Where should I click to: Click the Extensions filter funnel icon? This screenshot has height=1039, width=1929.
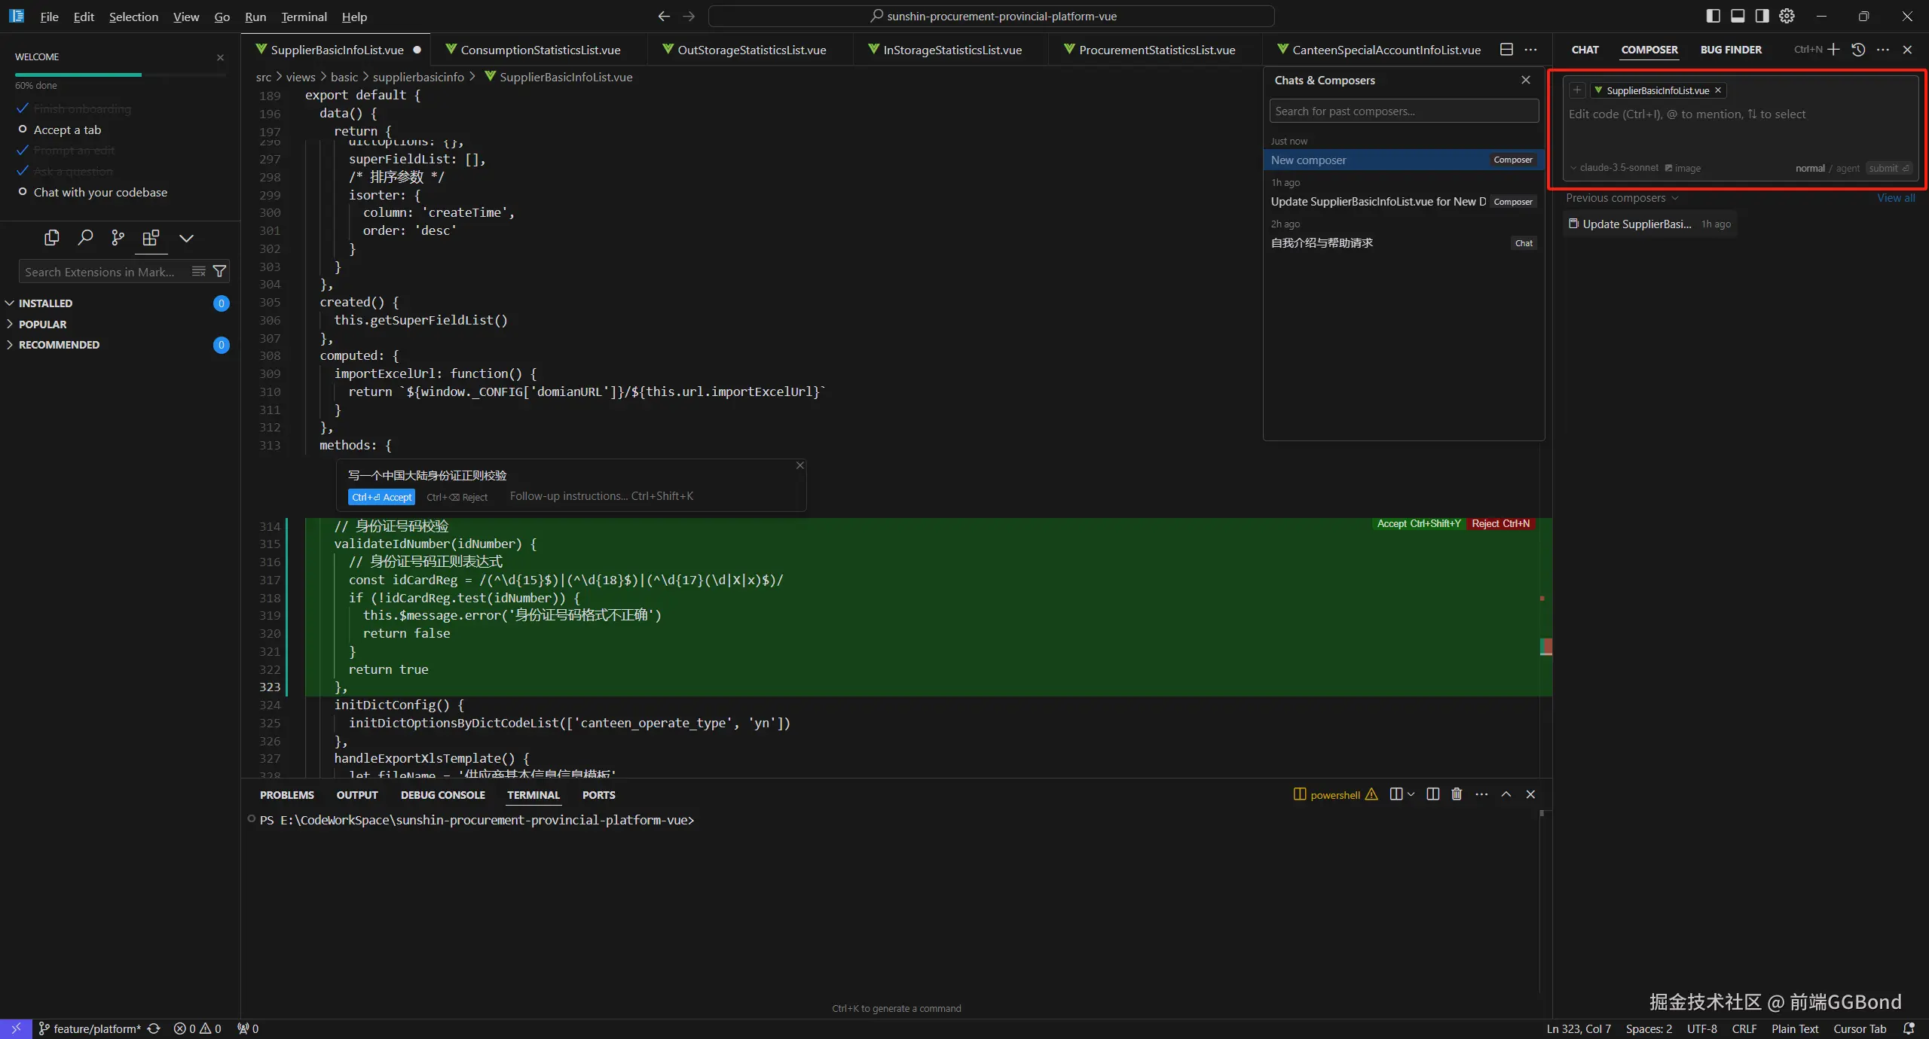(x=219, y=272)
